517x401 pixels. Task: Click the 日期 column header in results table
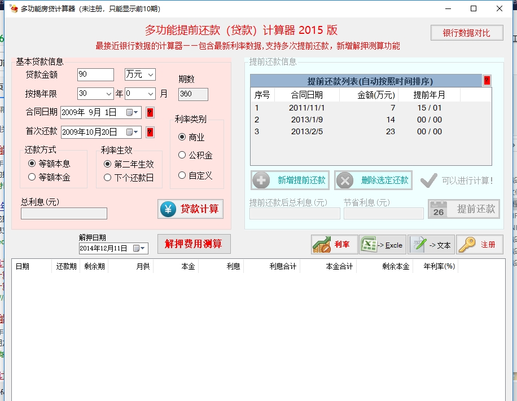click(32, 266)
